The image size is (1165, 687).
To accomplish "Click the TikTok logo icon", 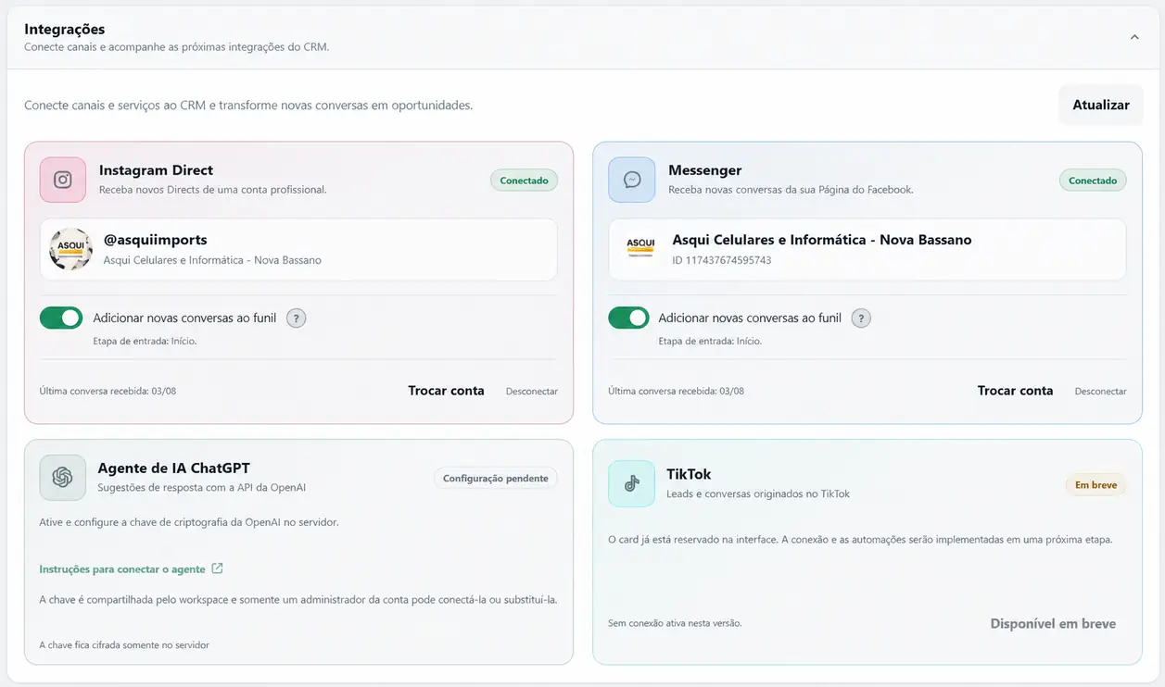I will (632, 483).
